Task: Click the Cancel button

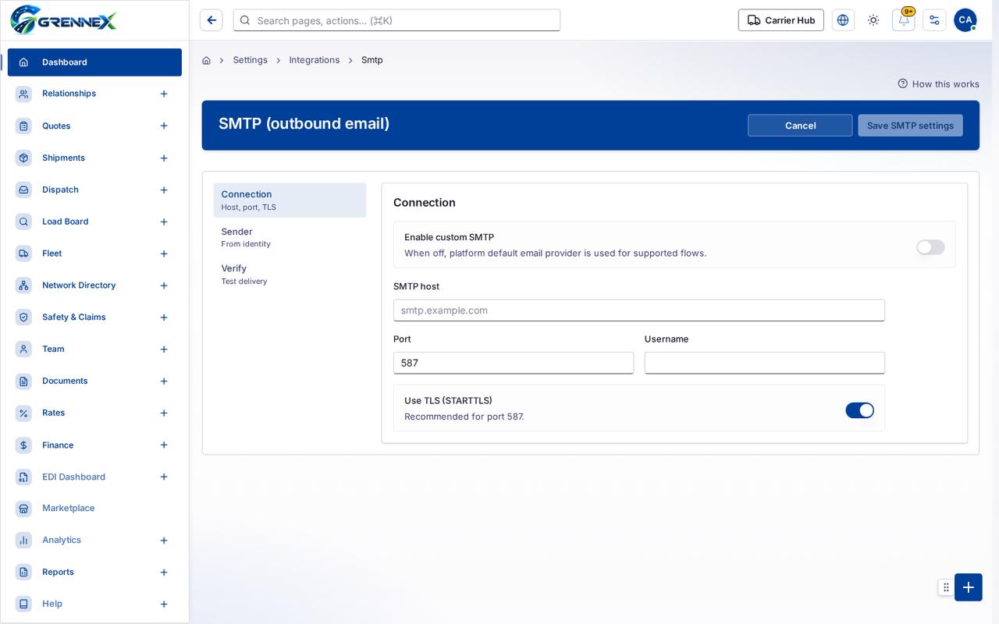Action: pos(800,126)
